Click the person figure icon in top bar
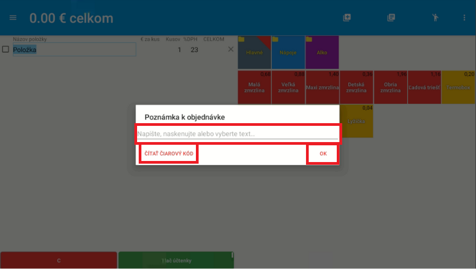This screenshot has width=476, height=269. coord(436,18)
